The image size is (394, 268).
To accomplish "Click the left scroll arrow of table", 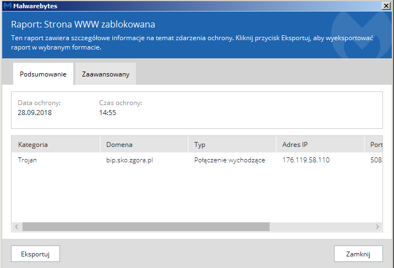I will tap(17, 227).
